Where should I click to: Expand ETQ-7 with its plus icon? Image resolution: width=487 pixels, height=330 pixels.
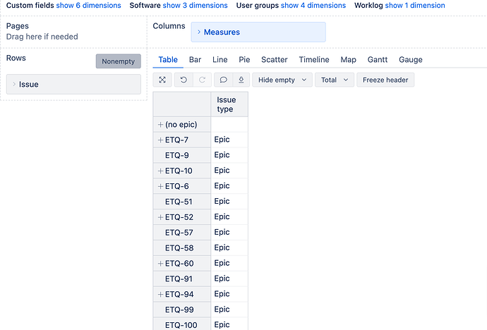[161, 140]
